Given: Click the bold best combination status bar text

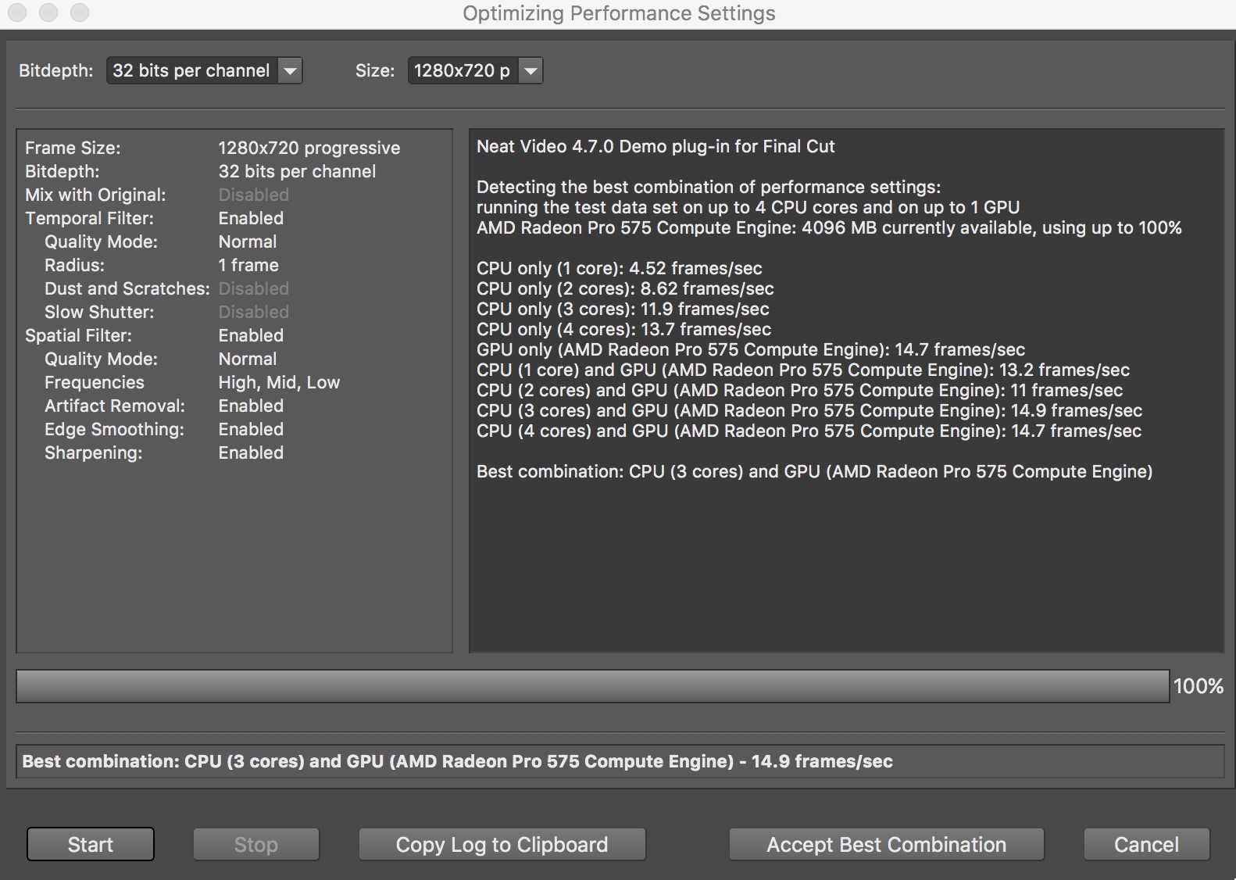Looking at the screenshot, I should (x=457, y=761).
